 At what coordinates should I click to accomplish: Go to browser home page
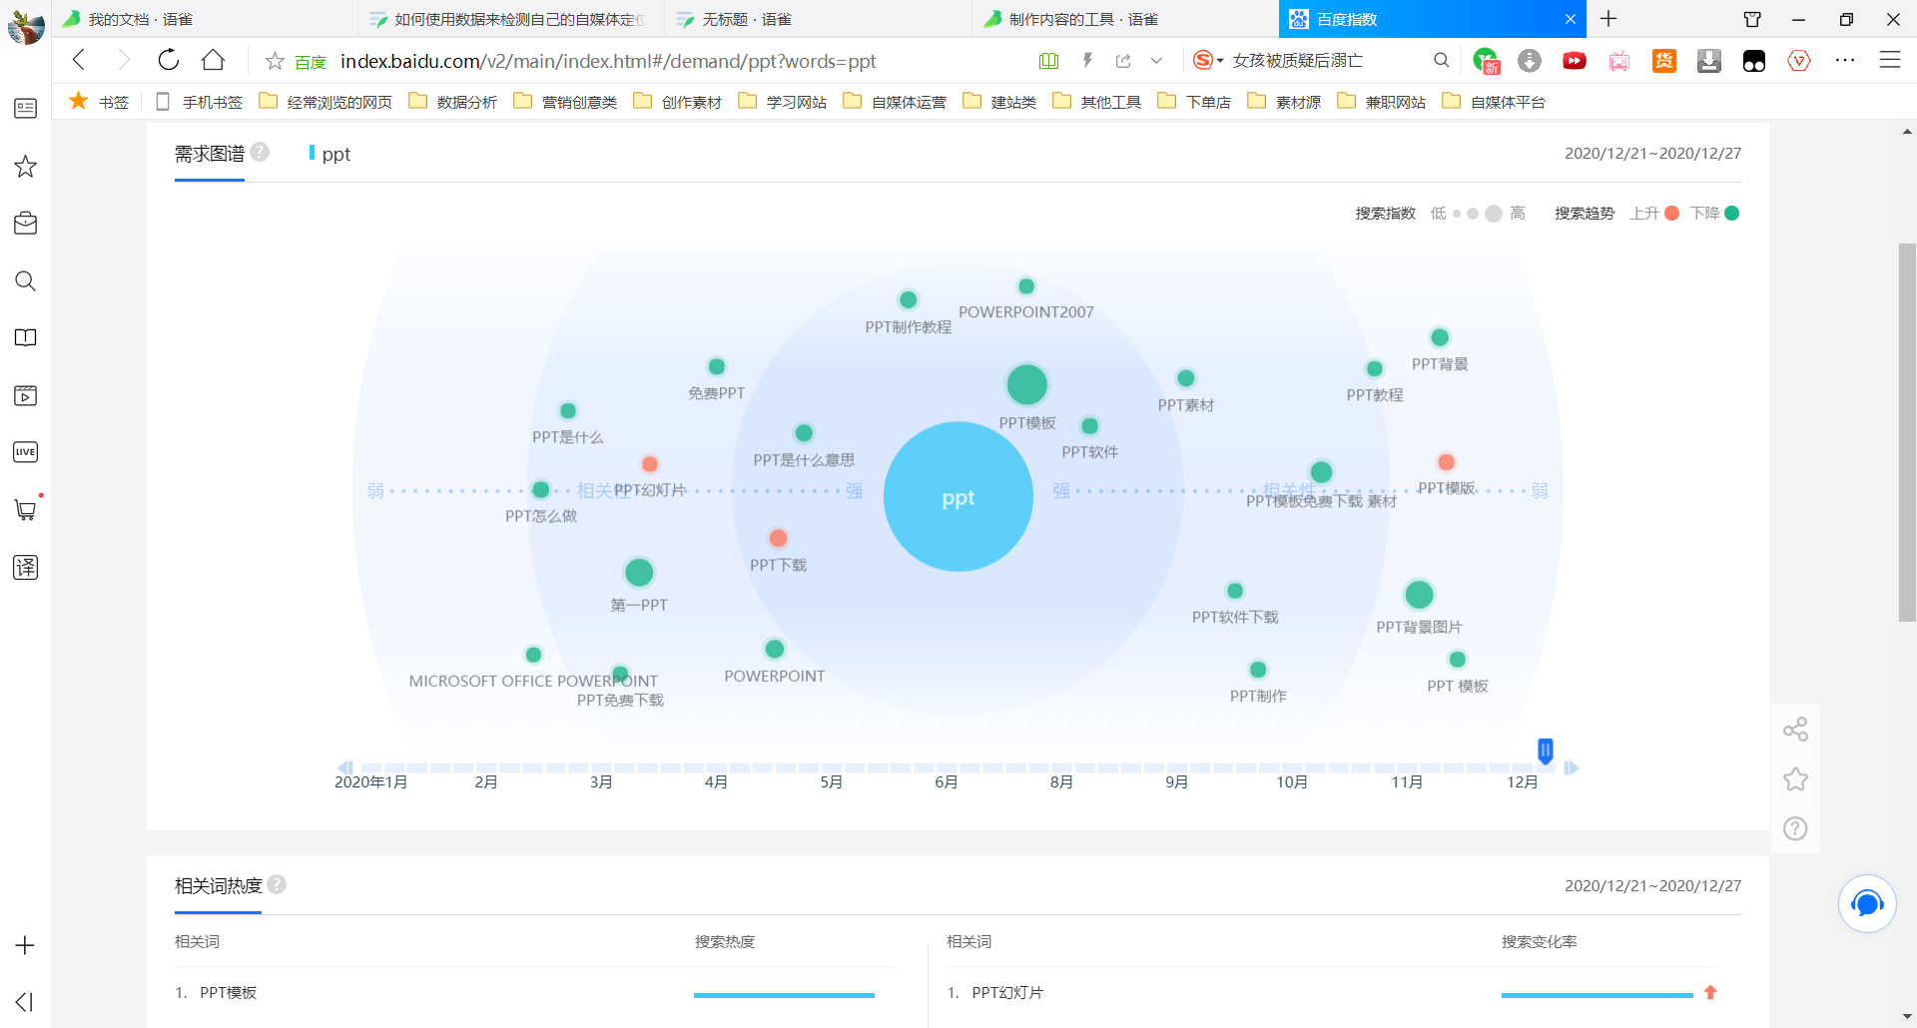point(213,60)
